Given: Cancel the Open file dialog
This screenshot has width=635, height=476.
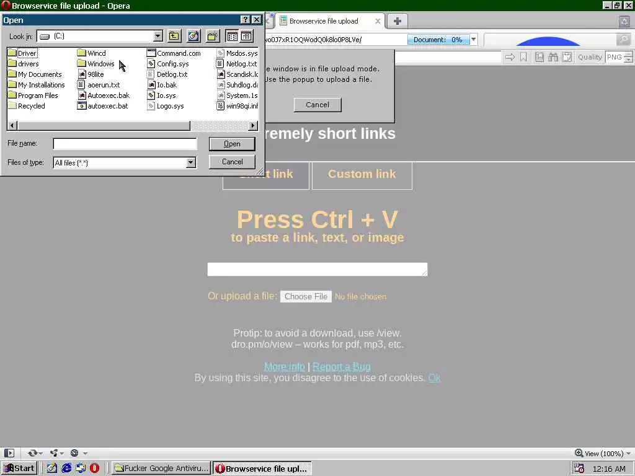Looking at the screenshot, I should (x=232, y=162).
